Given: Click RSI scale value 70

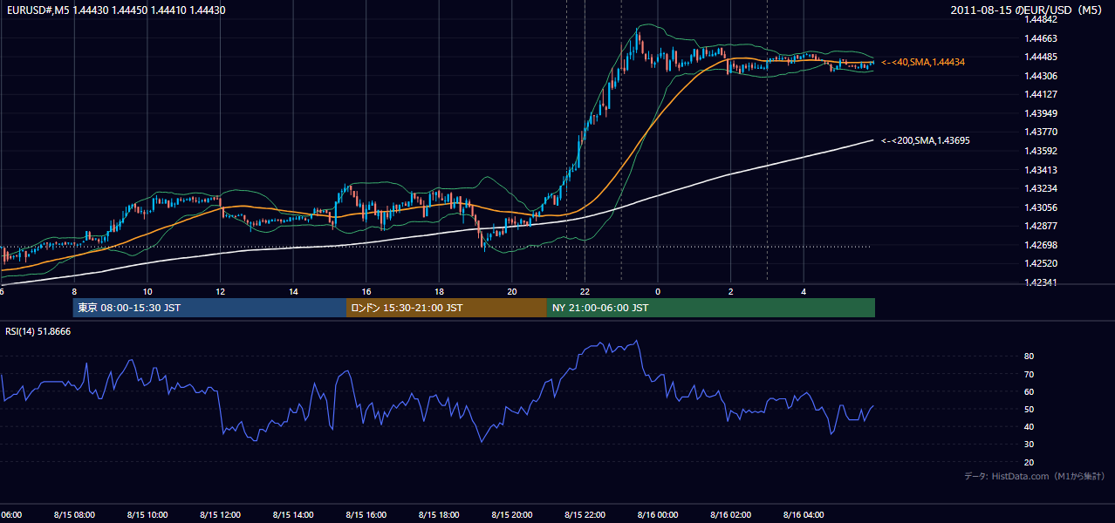Looking at the screenshot, I should click(x=1029, y=374).
